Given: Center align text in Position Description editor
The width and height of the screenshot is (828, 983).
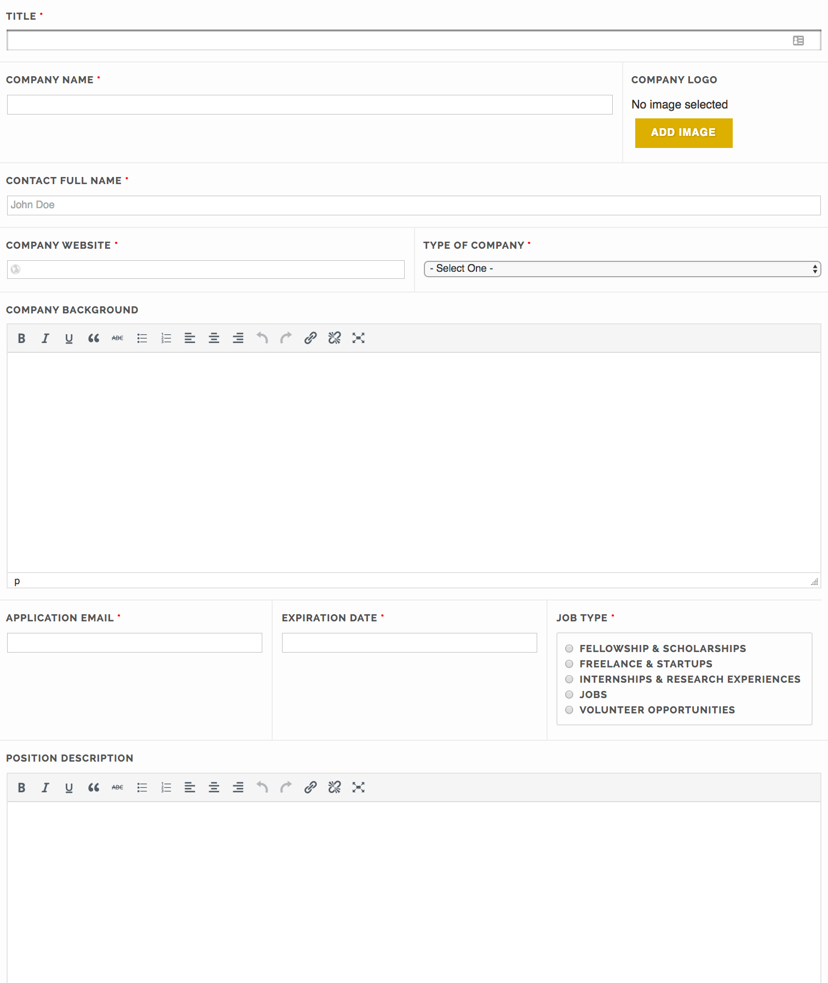Looking at the screenshot, I should (x=214, y=787).
